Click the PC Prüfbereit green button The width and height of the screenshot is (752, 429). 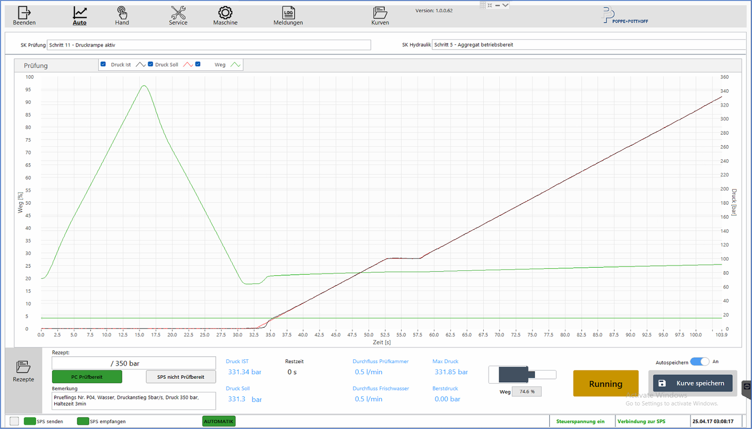coord(87,377)
